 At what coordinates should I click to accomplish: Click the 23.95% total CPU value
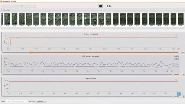click(176, 56)
